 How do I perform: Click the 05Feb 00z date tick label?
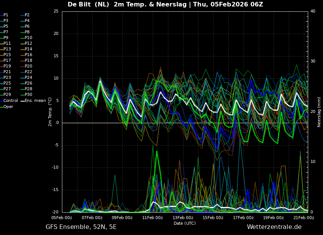[62, 218]
